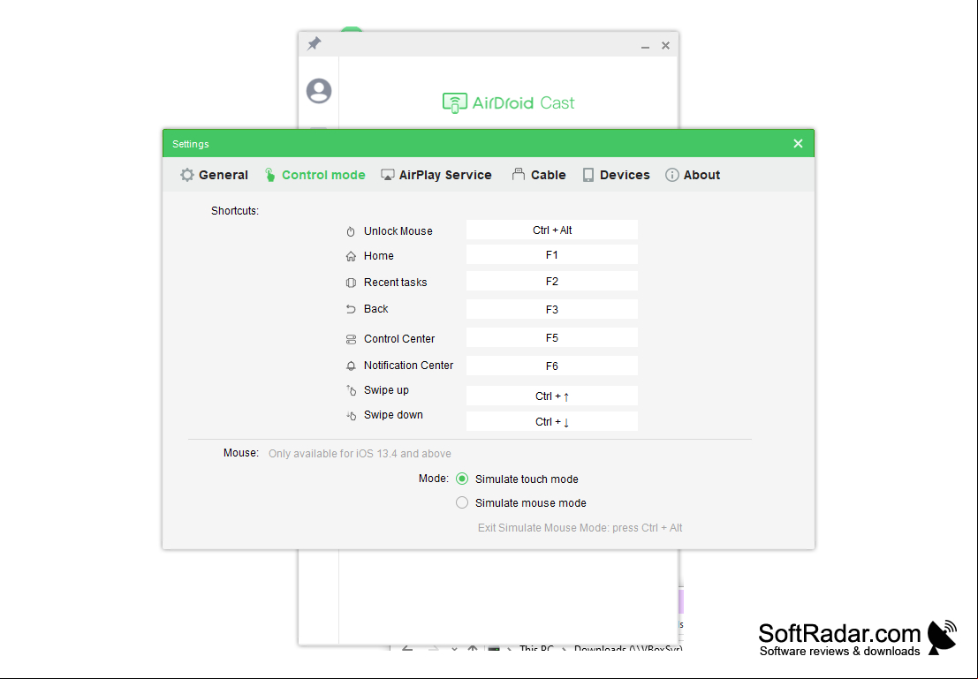Screen dimensions: 978x679
Task: Close the Settings dialog
Action: 798,143
